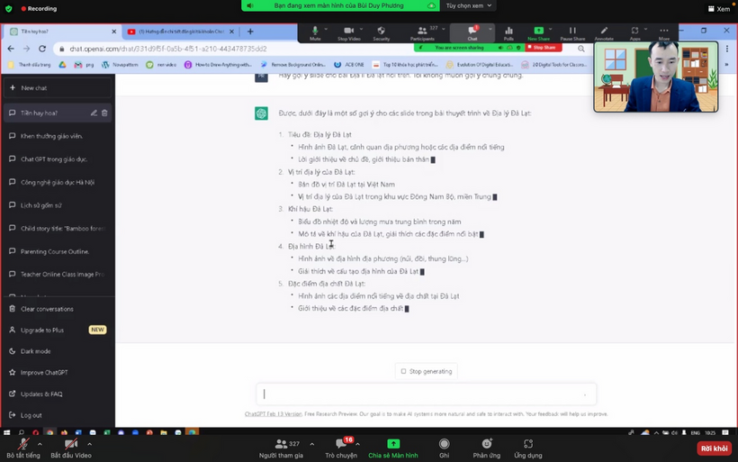The width and height of the screenshot is (738, 462).
Task: Open a new browser tab
Action: click(250, 32)
